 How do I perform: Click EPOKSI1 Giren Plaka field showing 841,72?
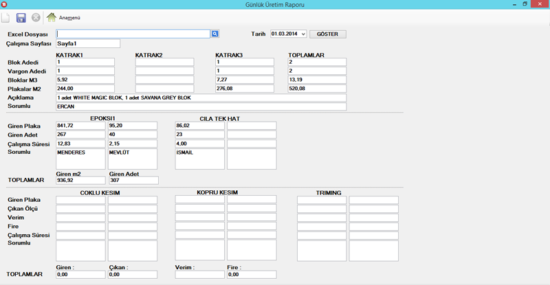[x=80, y=126]
